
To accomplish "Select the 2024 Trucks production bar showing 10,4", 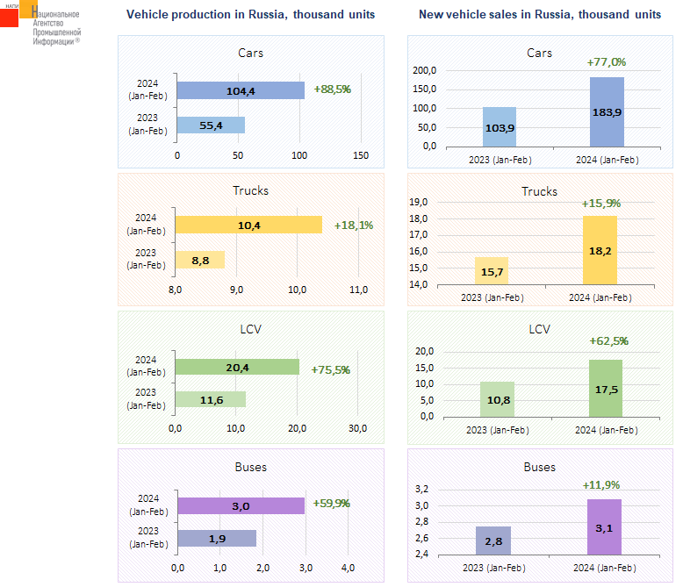I will [x=248, y=225].
